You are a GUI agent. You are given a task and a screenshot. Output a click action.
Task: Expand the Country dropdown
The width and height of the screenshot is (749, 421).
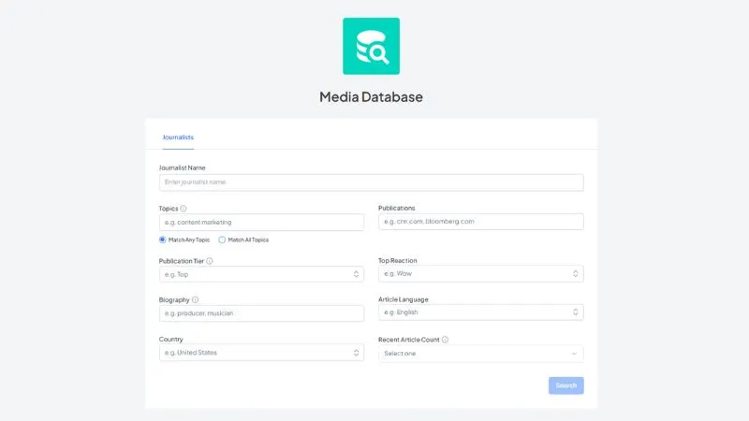click(261, 353)
